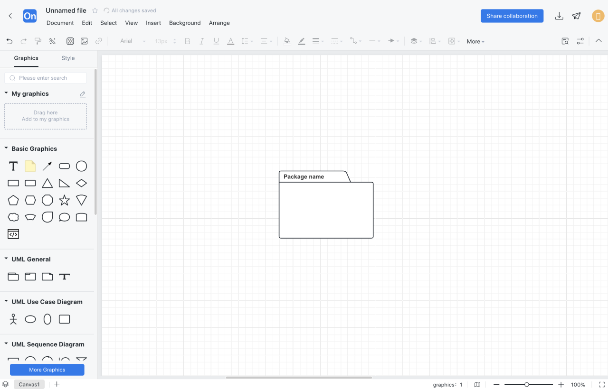Click the diamond shape icon
The height and width of the screenshot is (389, 608).
82,183
